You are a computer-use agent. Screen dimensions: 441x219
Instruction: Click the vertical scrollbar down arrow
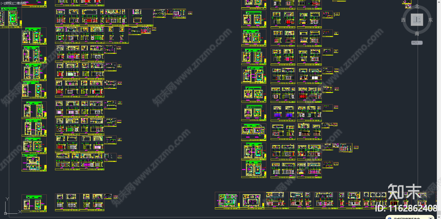(x=439, y=217)
